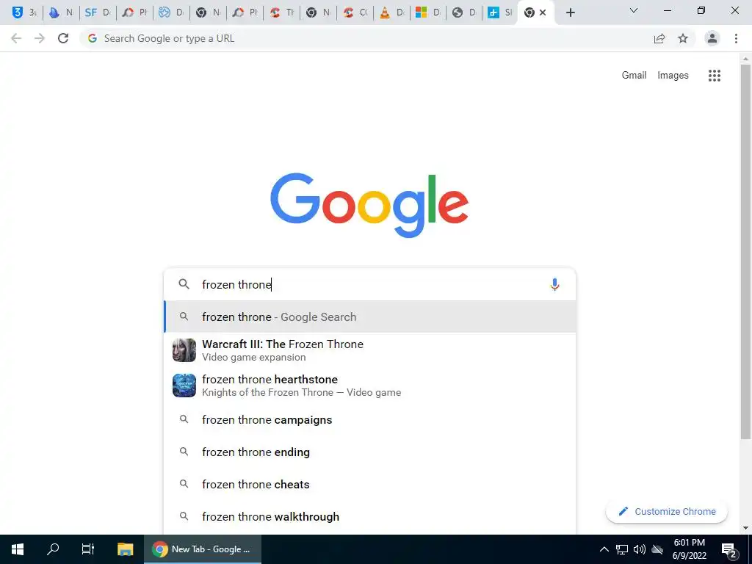Open Chrome three-dot menu
Screen dimensions: 752x564
tap(736, 38)
